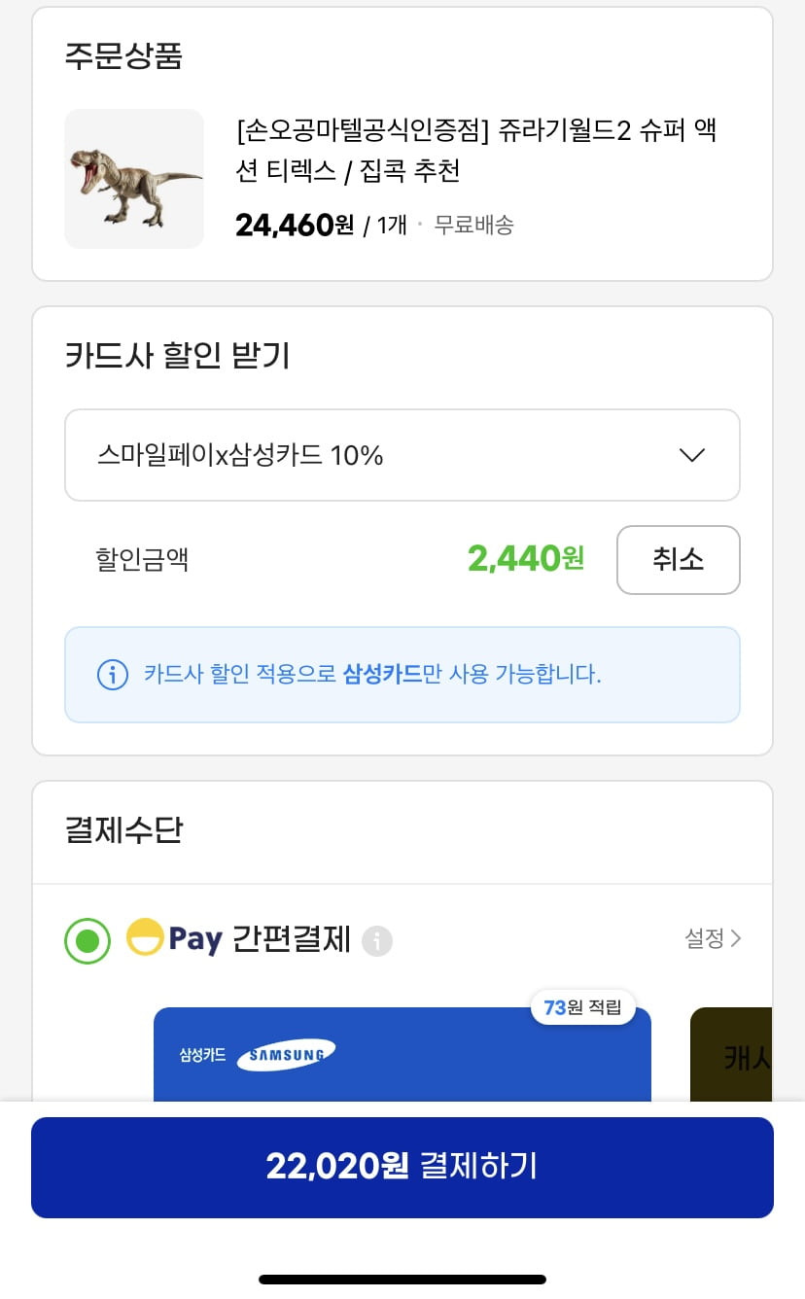Screen dimensions: 805x1299
Task: Click the chevron arrow next to 설정
Action: click(736, 938)
